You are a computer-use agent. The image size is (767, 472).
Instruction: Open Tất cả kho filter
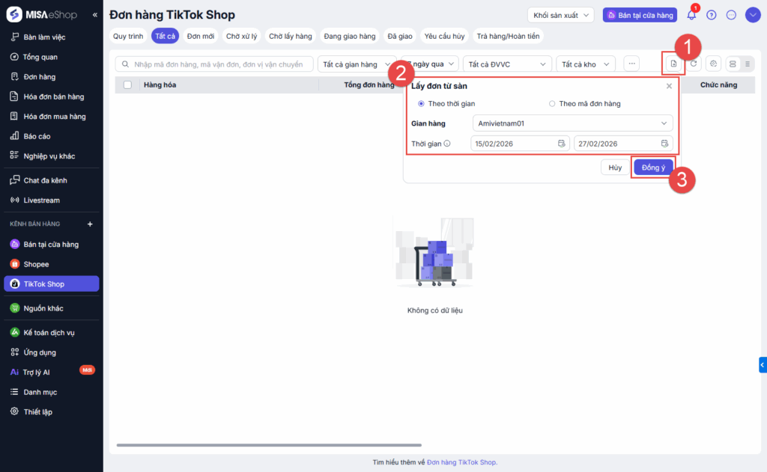tap(586, 64)
